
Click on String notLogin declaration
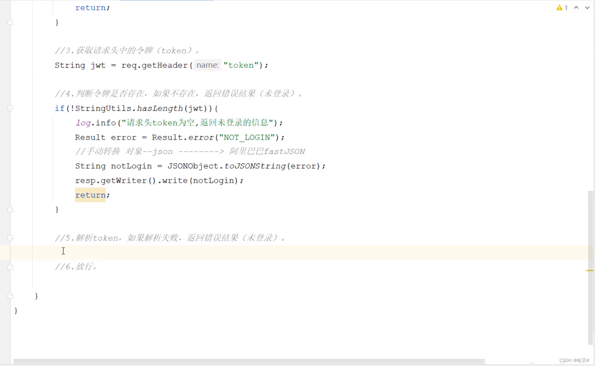click(113, 166)
